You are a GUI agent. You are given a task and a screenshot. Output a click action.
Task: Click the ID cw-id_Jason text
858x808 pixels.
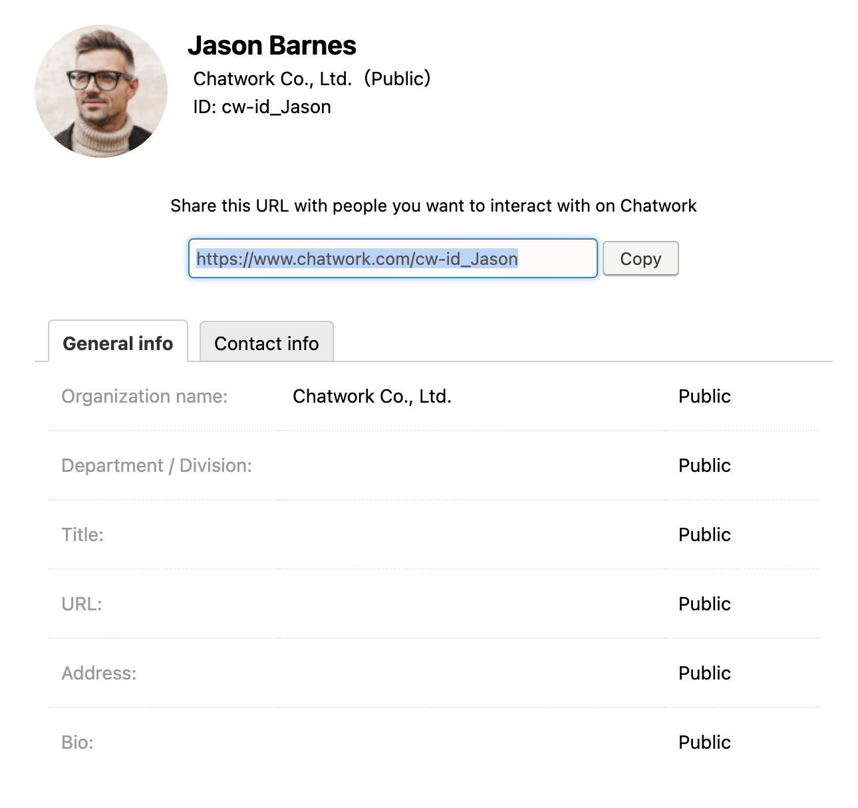[x=262, y=106]
